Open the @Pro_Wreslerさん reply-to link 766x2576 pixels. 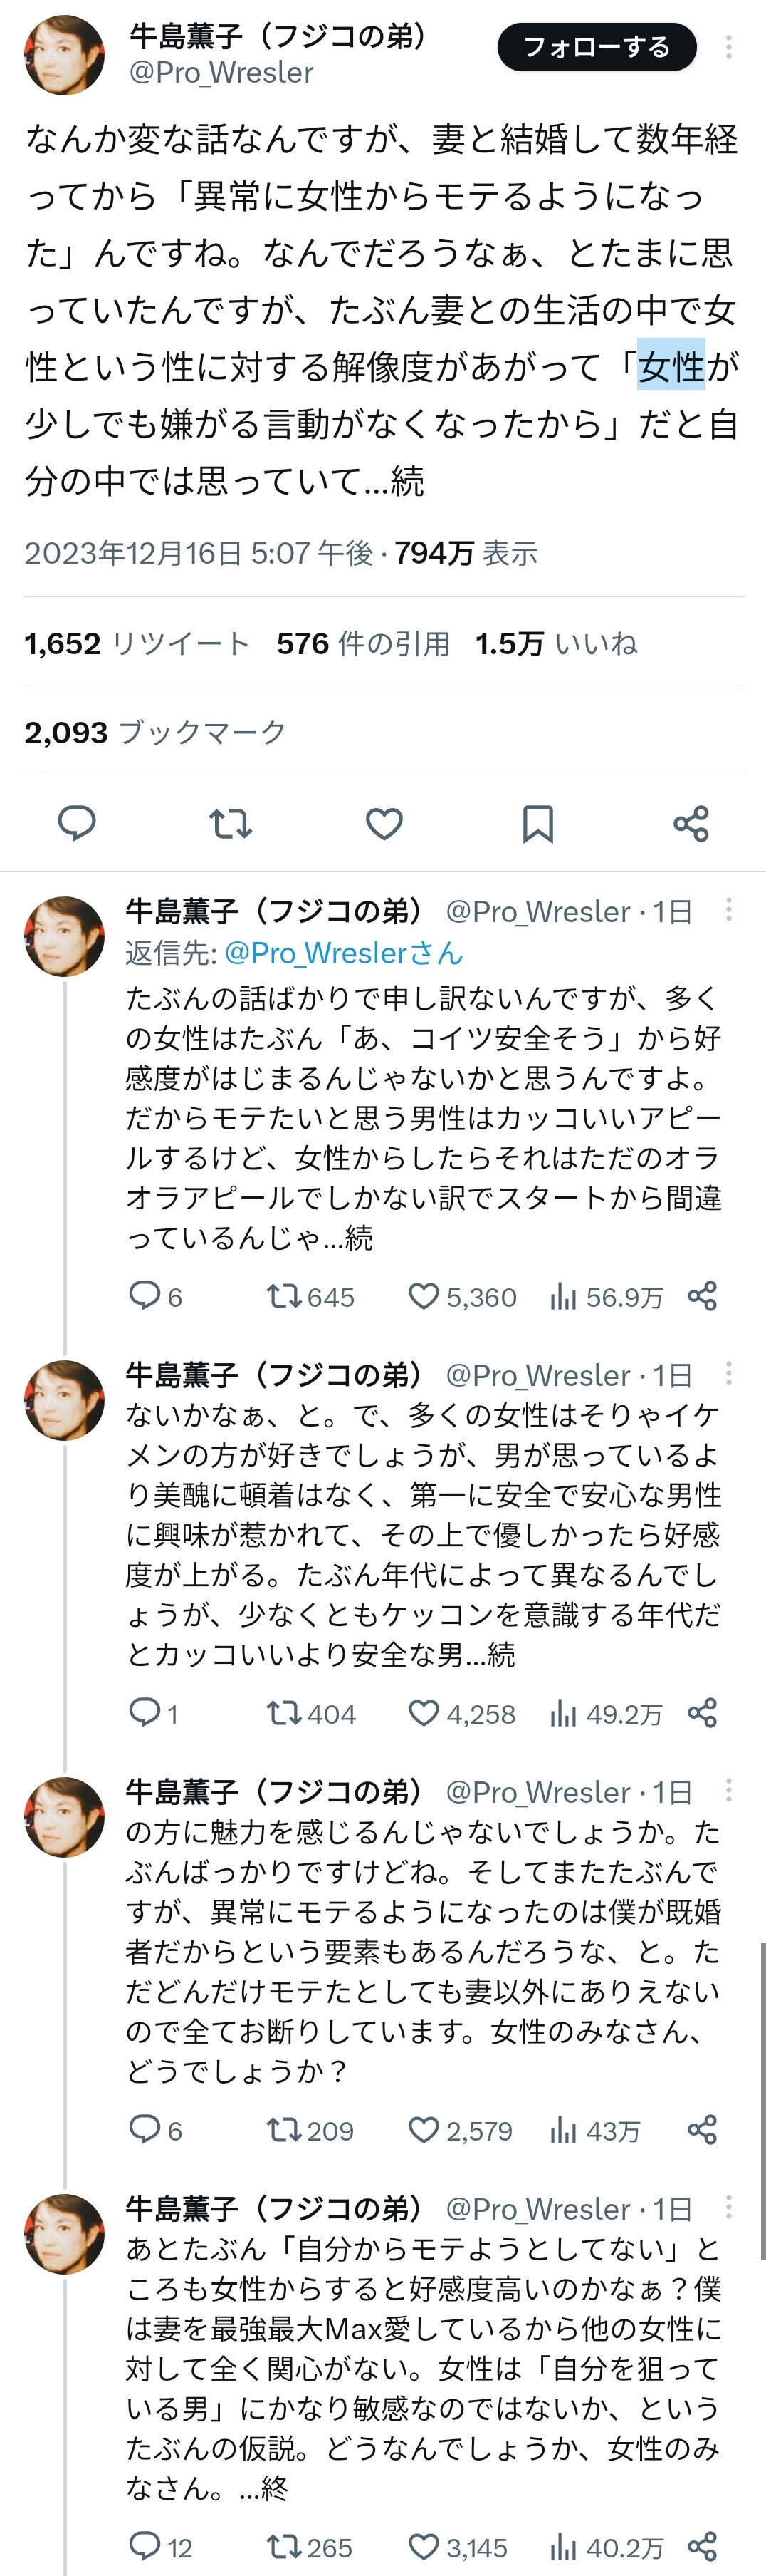click(x=344, y=952)
